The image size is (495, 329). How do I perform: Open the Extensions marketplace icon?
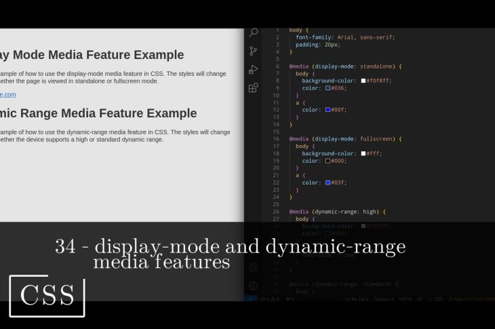[x=254, y=88]
